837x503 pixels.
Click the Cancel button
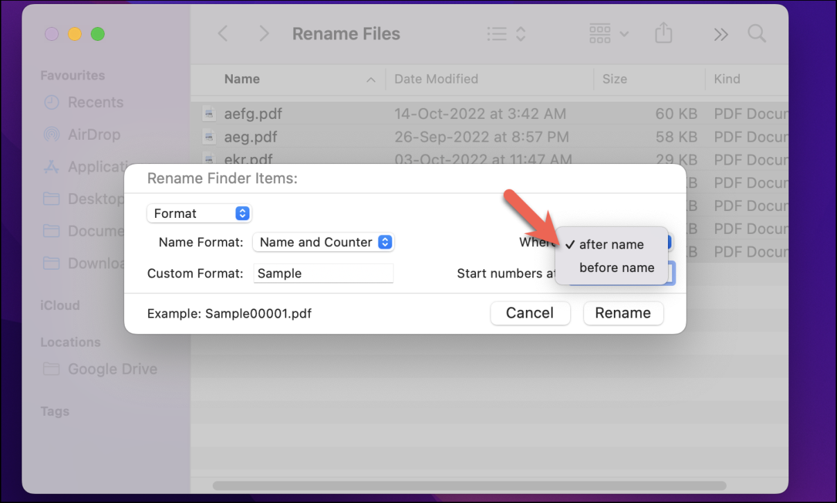tap(530, 313)
